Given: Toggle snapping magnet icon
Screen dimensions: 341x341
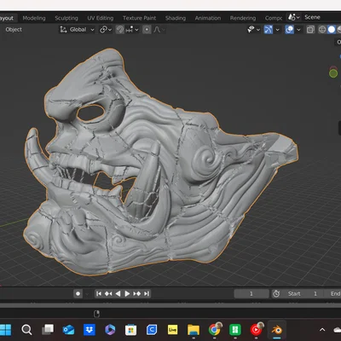Looking at the screenshot, I should [x=120, y=30].
